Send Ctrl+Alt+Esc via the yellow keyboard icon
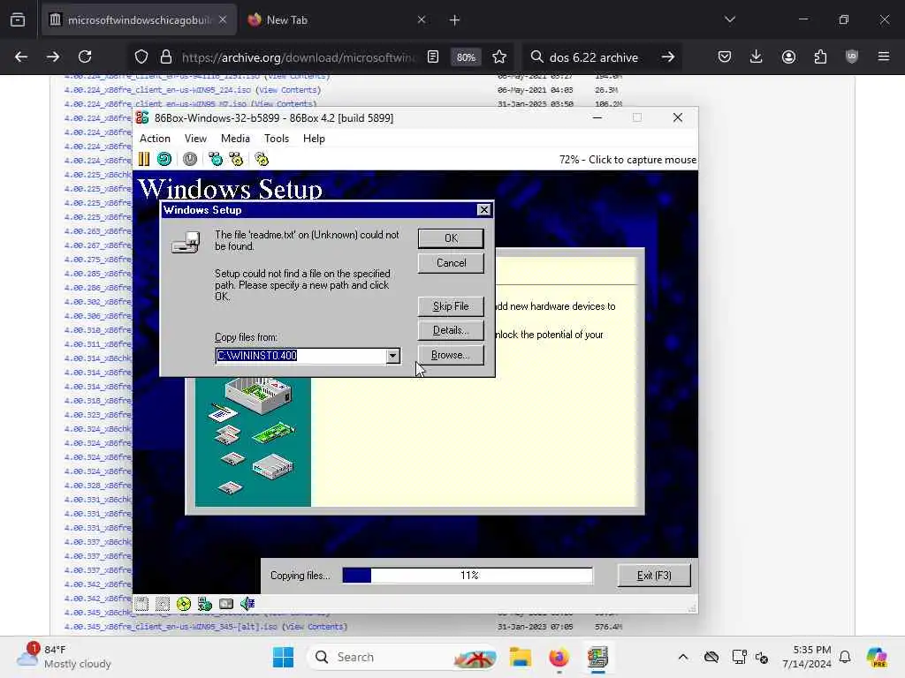The image size is (905, 678). [x=236, y=159]
